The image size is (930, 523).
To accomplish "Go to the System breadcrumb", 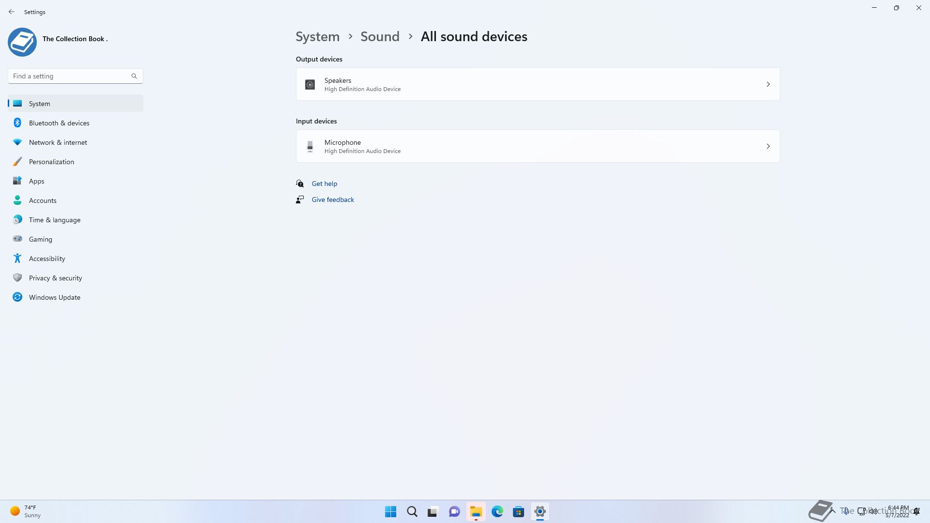I will point(318,37).
